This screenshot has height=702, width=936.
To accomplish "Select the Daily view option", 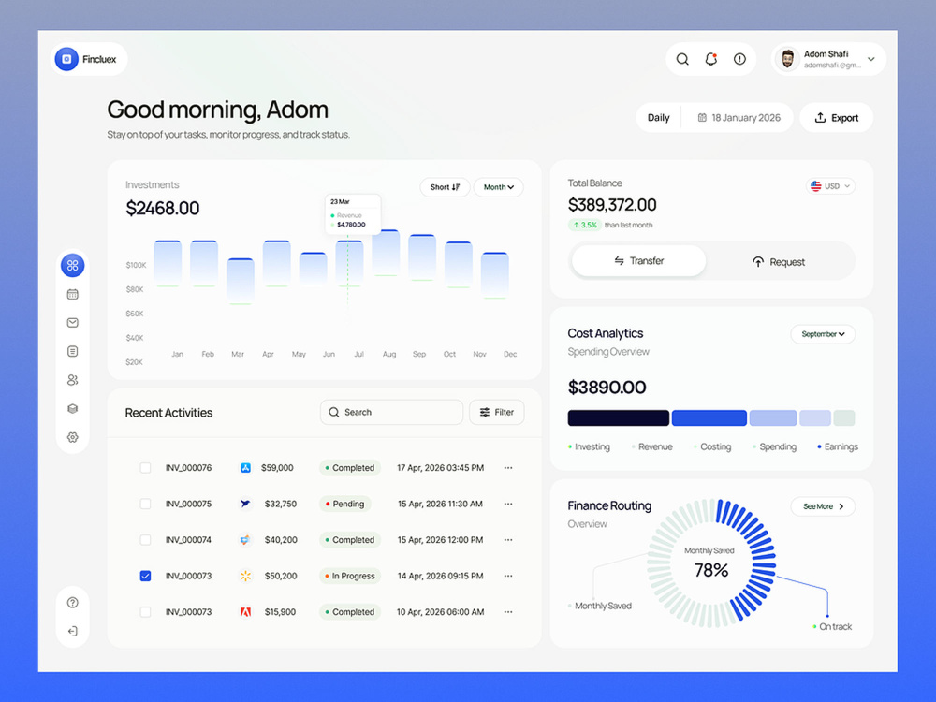I will [658, 118].
